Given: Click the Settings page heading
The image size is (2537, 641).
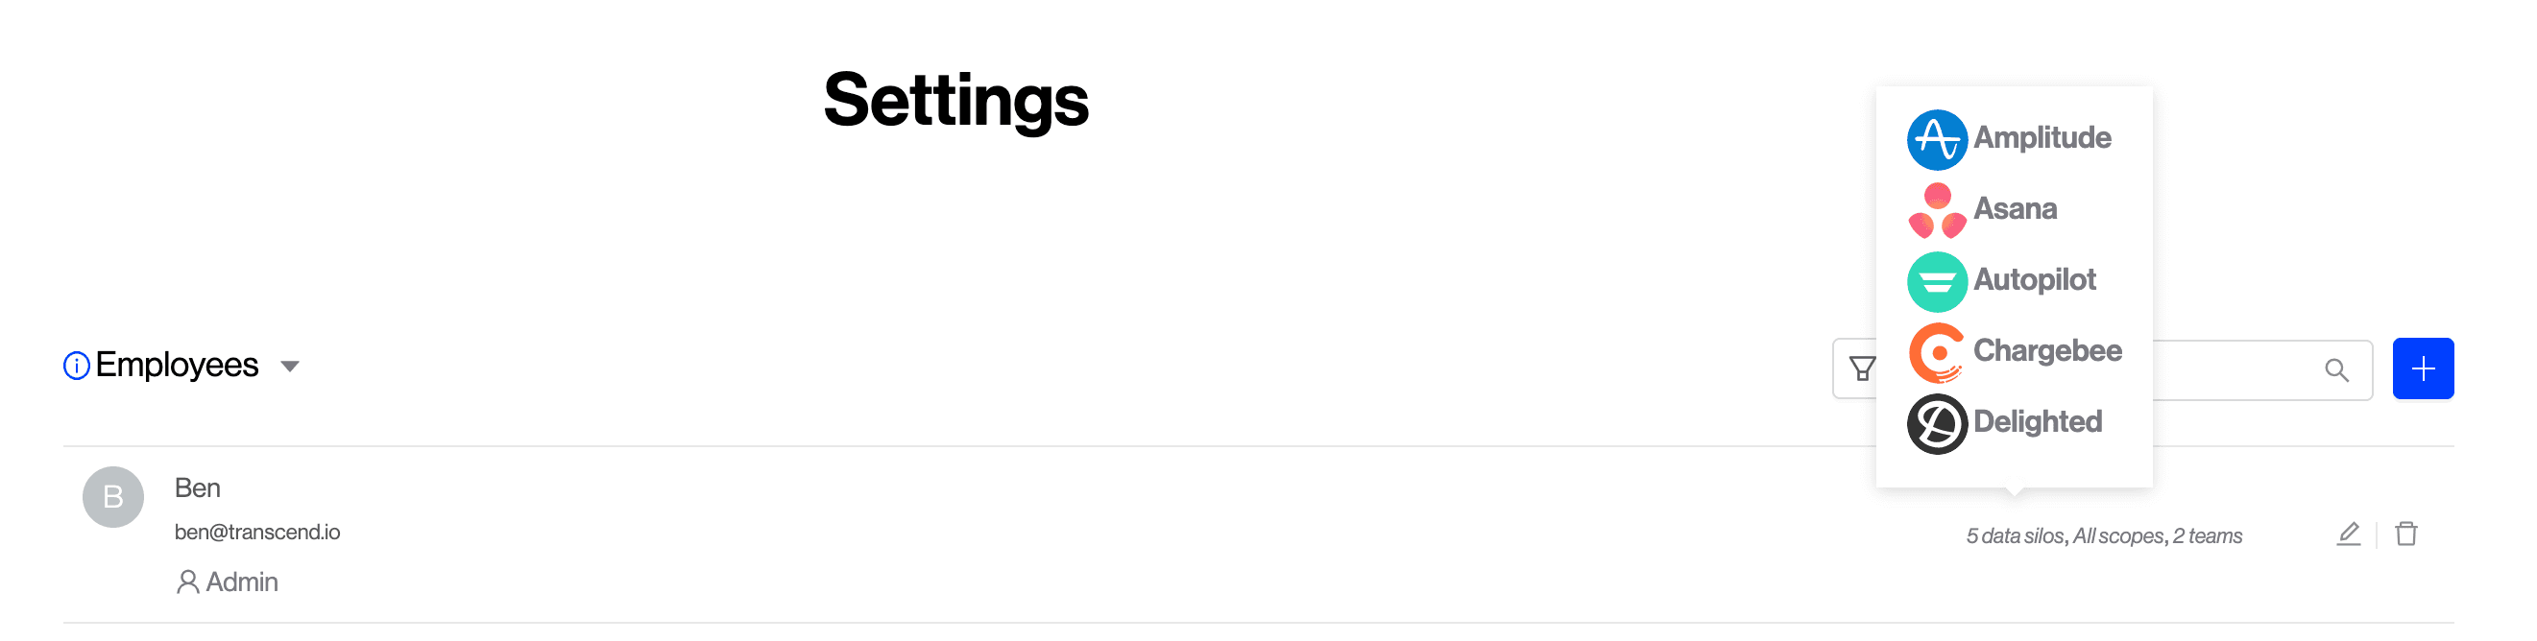Looking at the screenshot, I should tap(955, 101).
